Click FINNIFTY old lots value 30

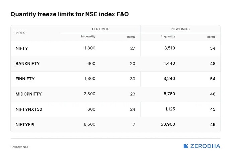(133, 79)
